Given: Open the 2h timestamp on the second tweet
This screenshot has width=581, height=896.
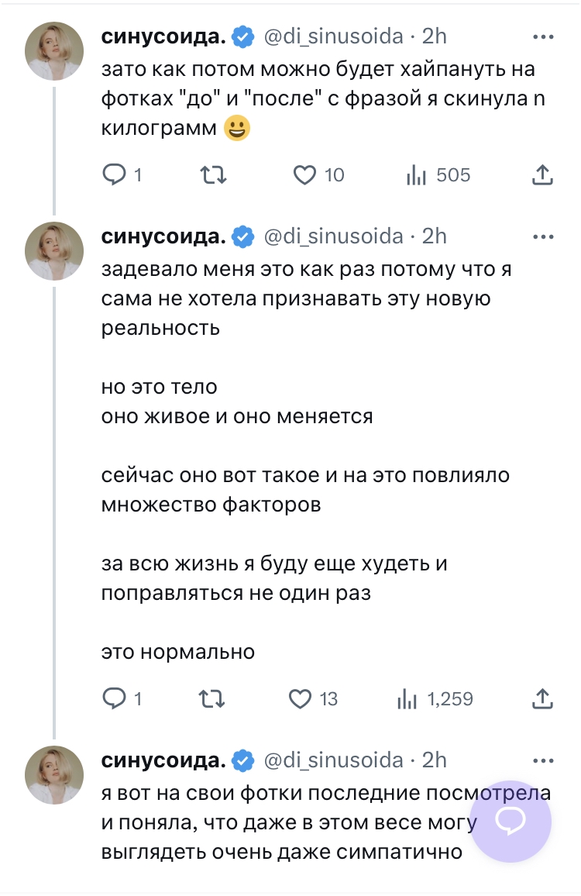Looking at the screenshot, I should 434,236.
